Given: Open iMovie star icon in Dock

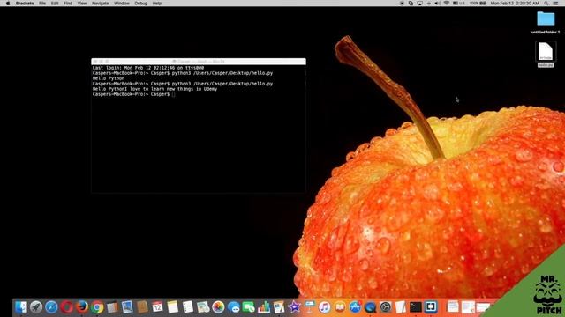Looking at the screenshot, I should coord(294,307).
